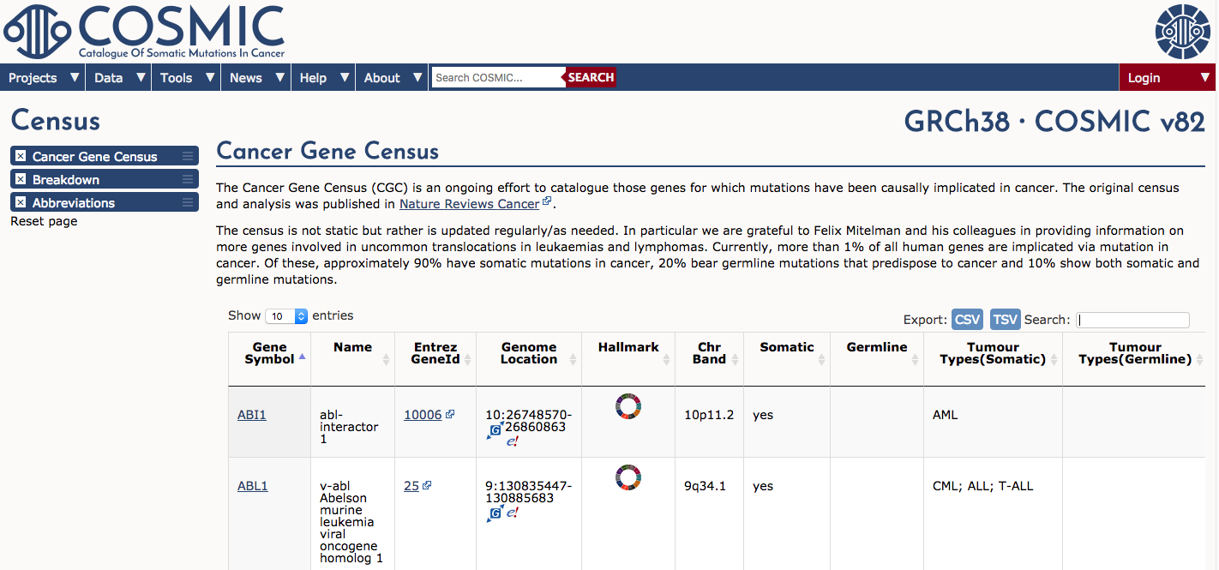The width and height of the screenshot is (1219, 570).
Task: Click the GRCh38 · COSMIC v82 heading
Action: (1054, 121)
